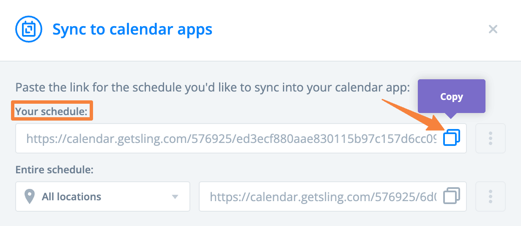This screenshot has height=226, width=521.
Task: Select the Your schedule URL field
Action: tap(241, 138)
